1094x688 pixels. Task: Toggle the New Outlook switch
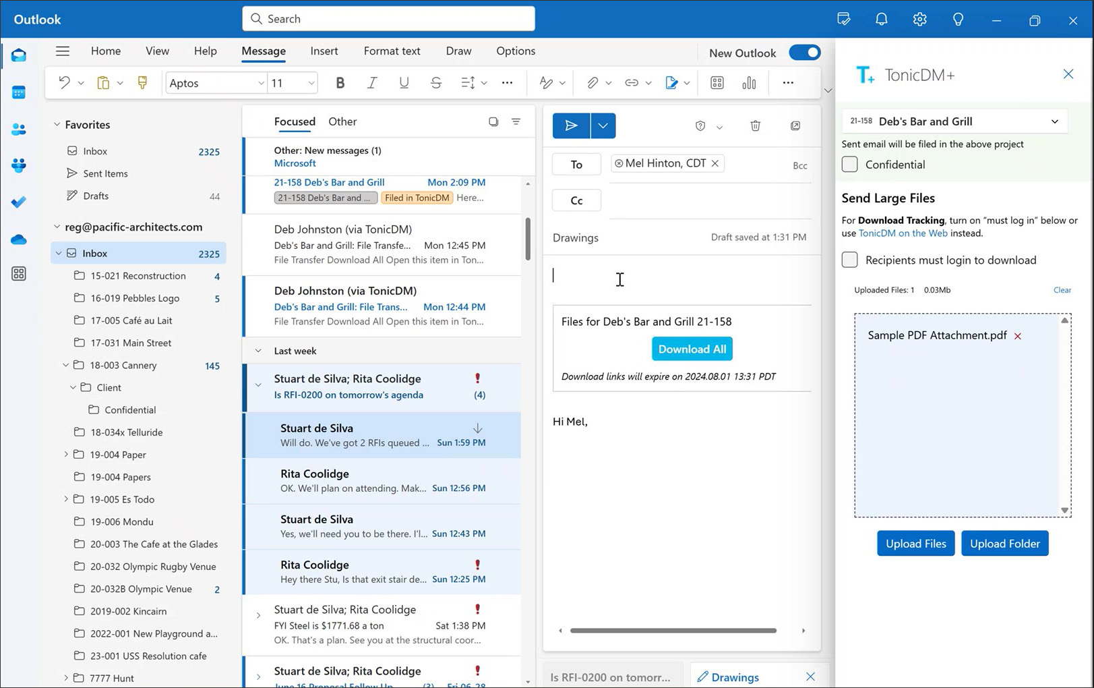coord(805,53)
